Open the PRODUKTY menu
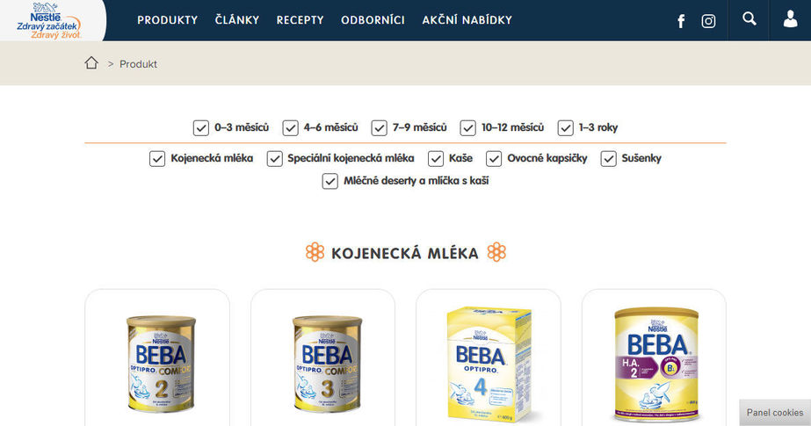This screenshot has height=426, width=811. [x=167, y=20]
